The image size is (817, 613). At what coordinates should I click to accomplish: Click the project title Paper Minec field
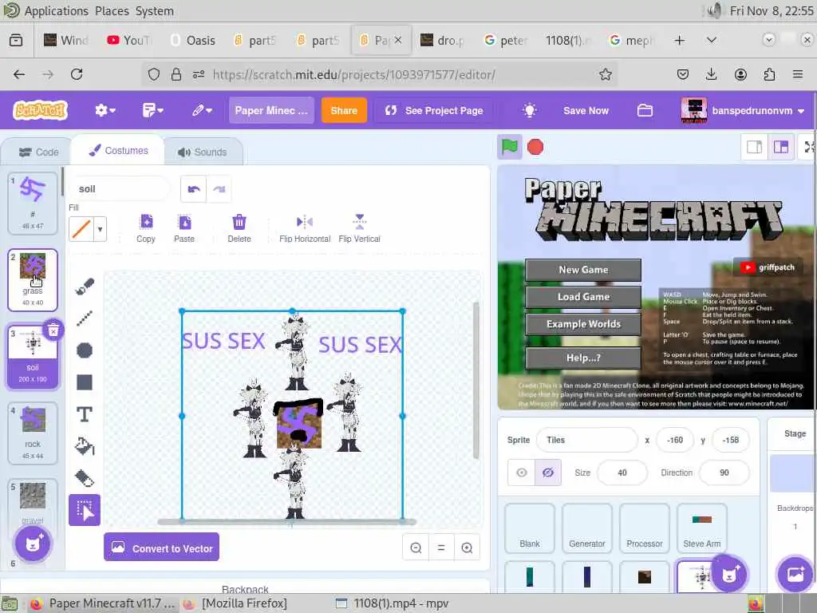(271, 110)
